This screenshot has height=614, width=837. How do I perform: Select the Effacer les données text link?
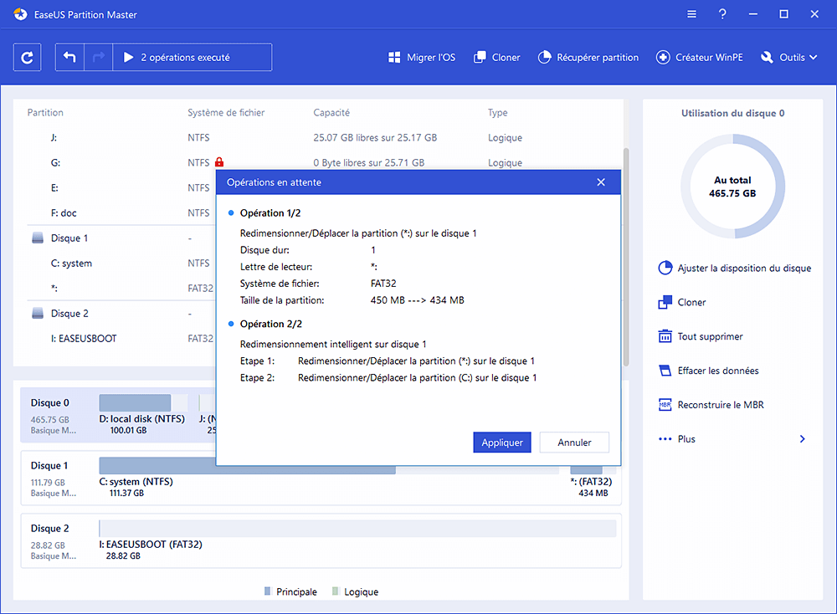pos(718,371)
